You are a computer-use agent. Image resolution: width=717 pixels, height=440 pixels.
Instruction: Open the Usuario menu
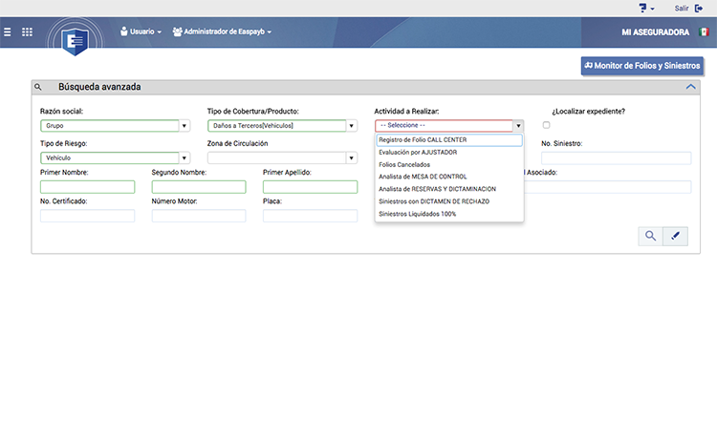[x=141, y=31]
